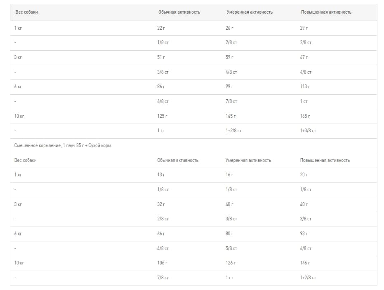The width and height of the screenshot is (384, 290).
Task: Select the "32 г" cell
Action: tap(161, 204)
